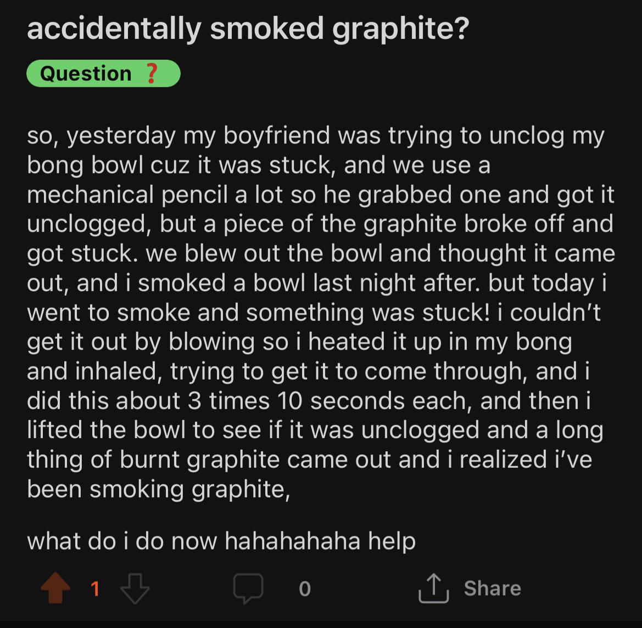Click the box-with-arrow share glyph
Viewport: 642px width, 628px height.
tap(435, 587)
